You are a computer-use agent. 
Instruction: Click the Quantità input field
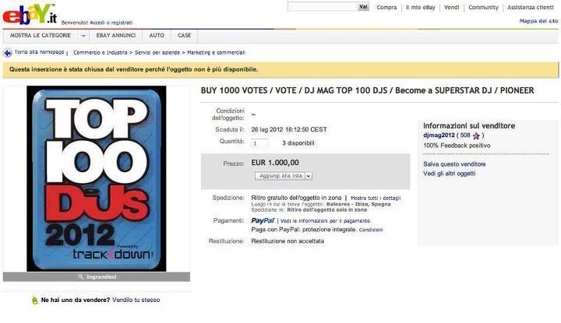point(259,143)
